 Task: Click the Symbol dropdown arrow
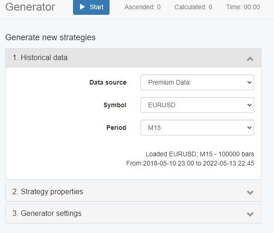[x=250, y=105]
